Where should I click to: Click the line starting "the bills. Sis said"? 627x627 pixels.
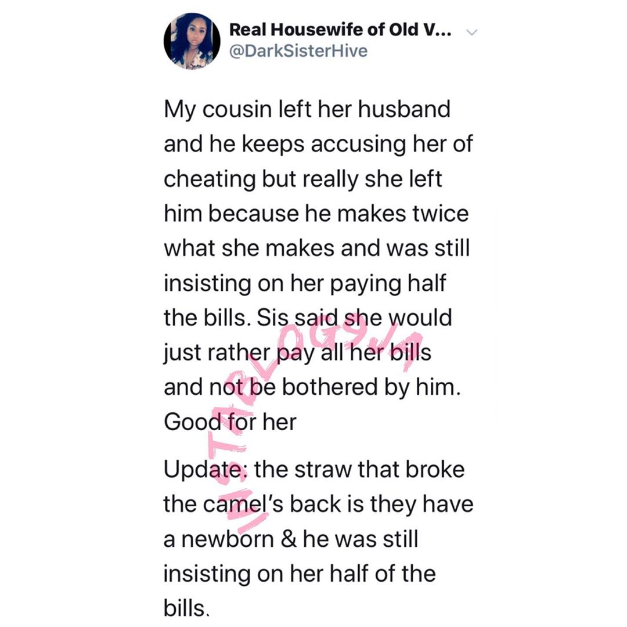coord(308,318)
